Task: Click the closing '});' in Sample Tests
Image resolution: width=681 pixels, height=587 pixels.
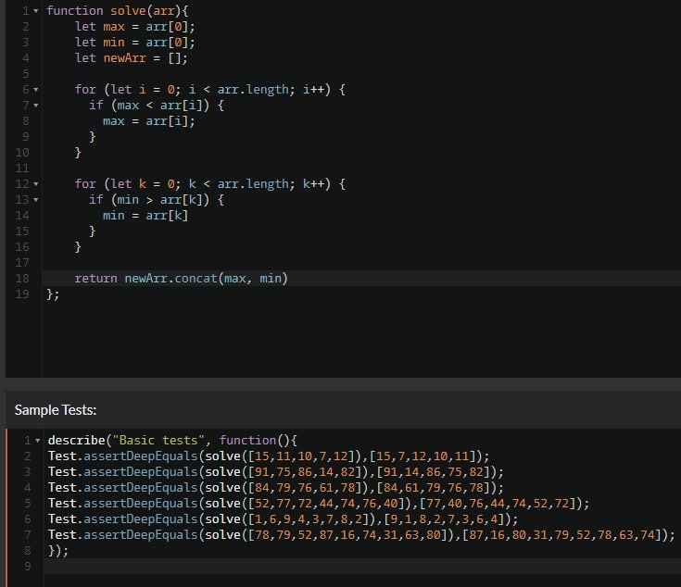Action: tap(58, 551)
